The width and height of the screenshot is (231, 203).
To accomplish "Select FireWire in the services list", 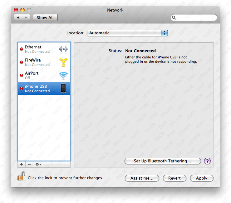I will coord(37,62).
